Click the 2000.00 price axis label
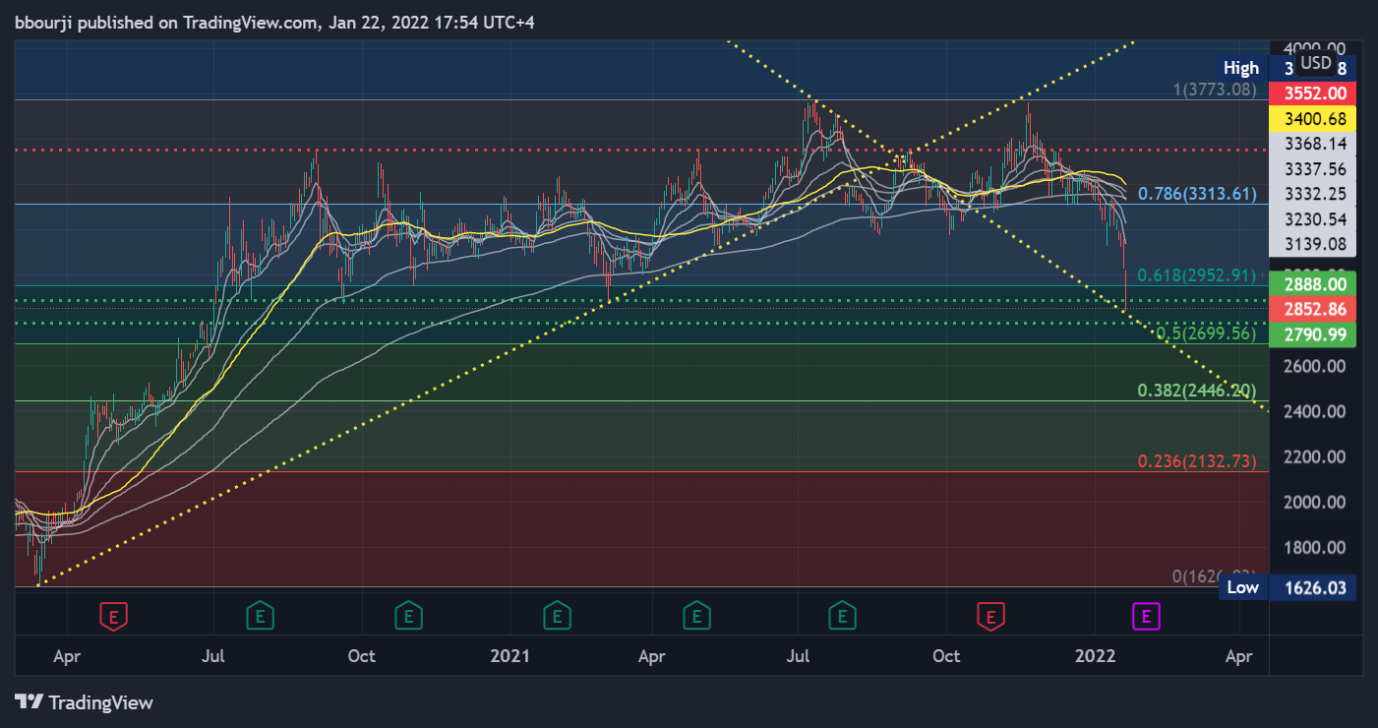Image resolution: width=1378 pixels, height=728 pixels. tap(1313, 502)
